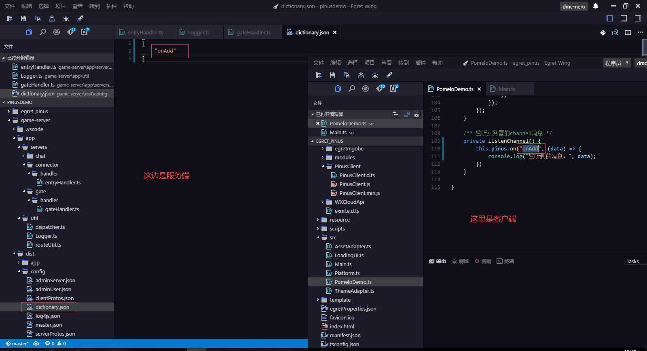
Task: Split the dictionary.json editor view
Action: [x=628, y=32]
